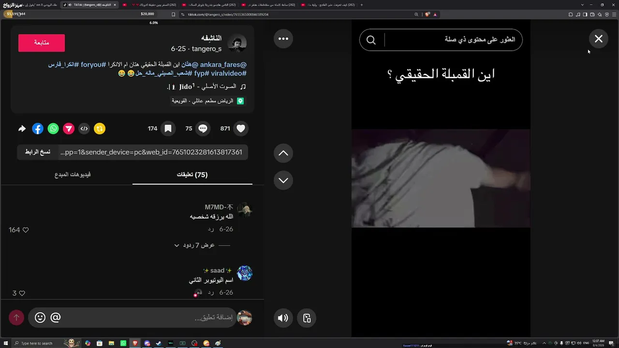
Task: Open the original sound Jido link
Action: coord(207,87)
